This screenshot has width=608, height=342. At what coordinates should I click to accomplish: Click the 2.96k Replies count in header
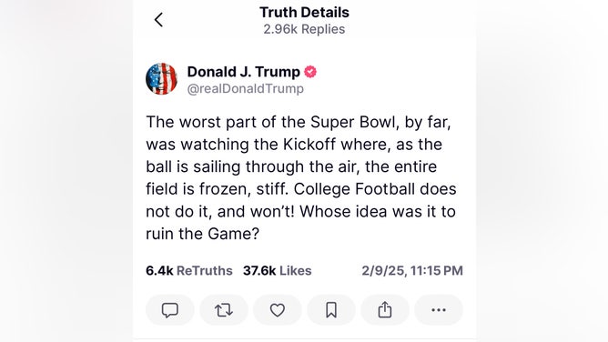point(304,29)
